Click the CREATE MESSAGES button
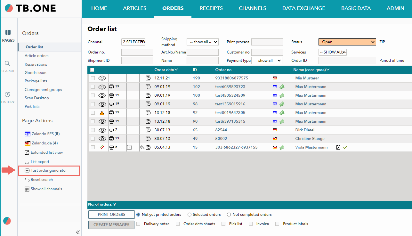Screen dimensions: 412x236 point(111,225)
